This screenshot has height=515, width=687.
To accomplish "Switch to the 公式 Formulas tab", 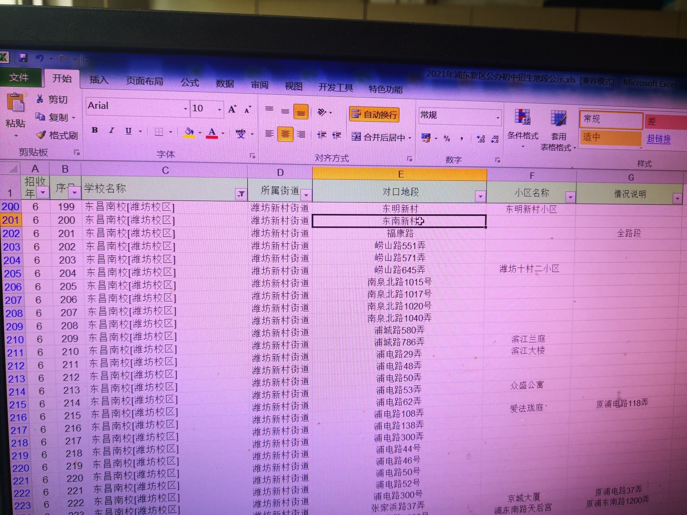I will [x=190, y=82].
